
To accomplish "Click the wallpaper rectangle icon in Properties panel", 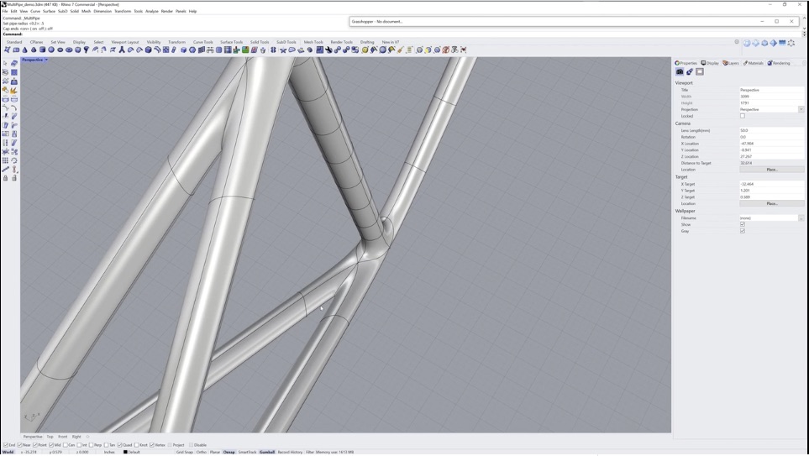I will coord(700,71).
